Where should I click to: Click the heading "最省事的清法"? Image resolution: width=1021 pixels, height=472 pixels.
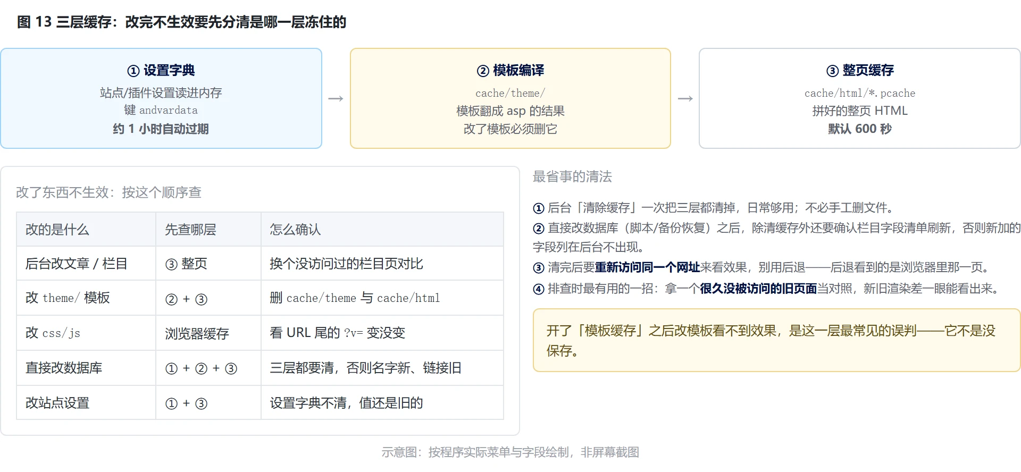[x=572, y=176]
